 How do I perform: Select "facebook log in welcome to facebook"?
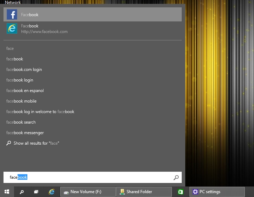(40, 112)
